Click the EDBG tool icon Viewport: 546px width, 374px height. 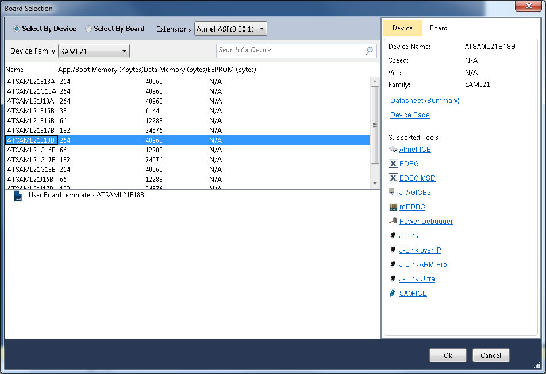click(393, 164)
